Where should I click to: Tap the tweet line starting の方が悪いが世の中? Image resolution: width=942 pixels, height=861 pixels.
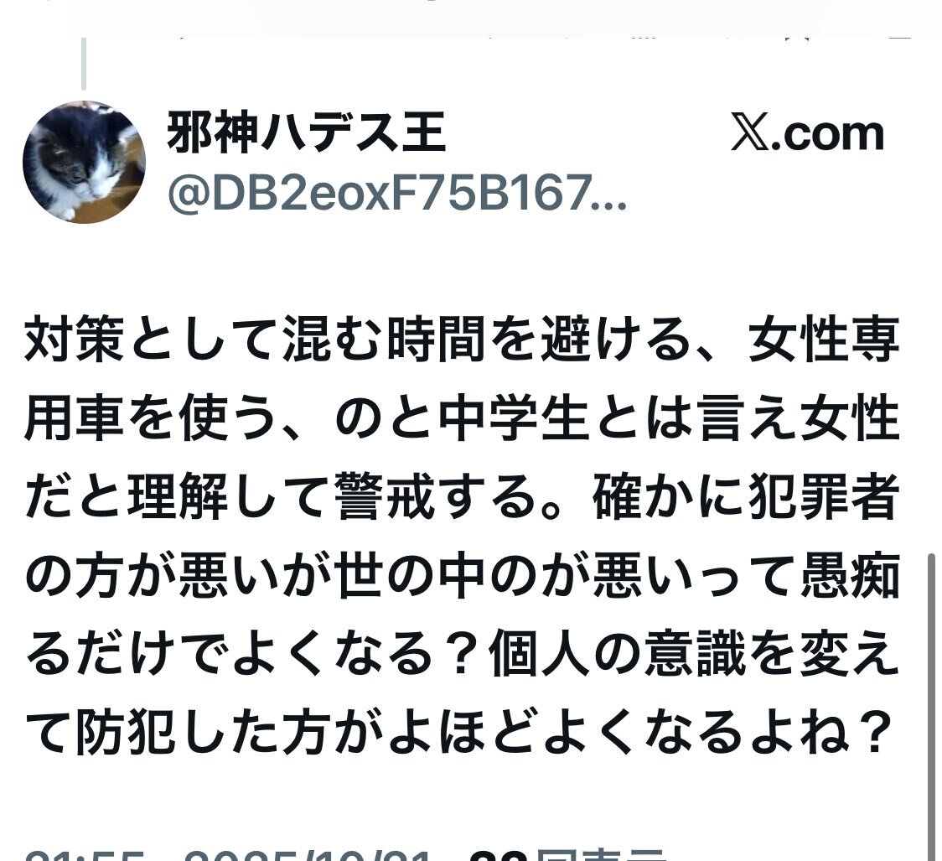click(462, 576)
